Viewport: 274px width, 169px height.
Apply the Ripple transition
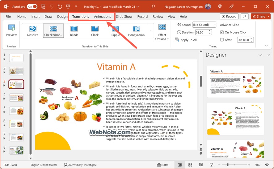(x=116, y=31)
